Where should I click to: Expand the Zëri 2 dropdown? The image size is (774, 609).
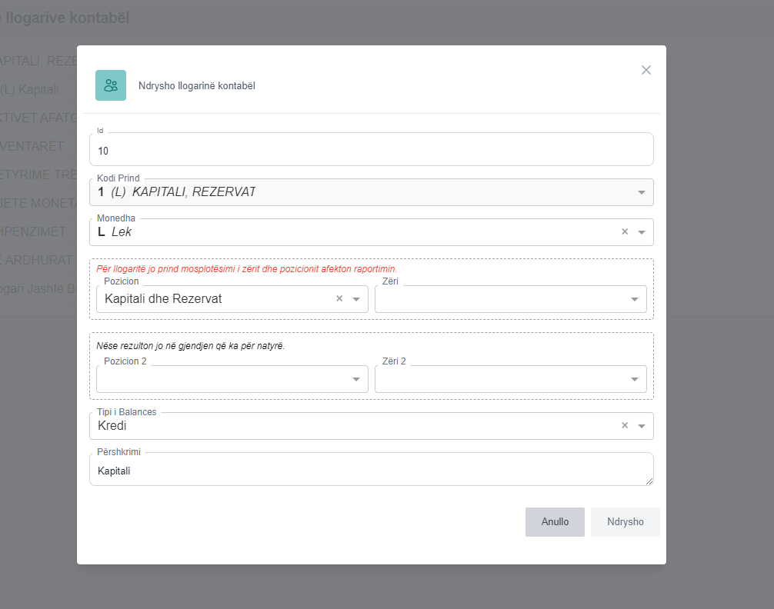pyautogui.click(x=635, y=379)
